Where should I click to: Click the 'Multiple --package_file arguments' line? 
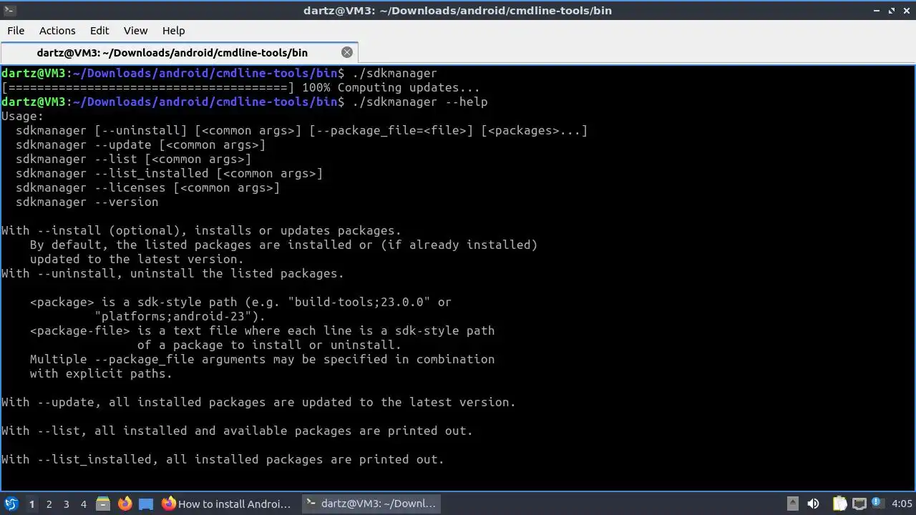[262, 359]
